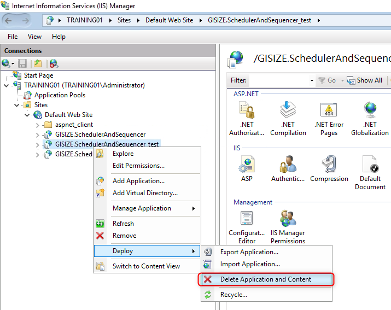Click the Forward navigation arrow
This screenshot has width=391, height=310.
(x=26, y=20)
